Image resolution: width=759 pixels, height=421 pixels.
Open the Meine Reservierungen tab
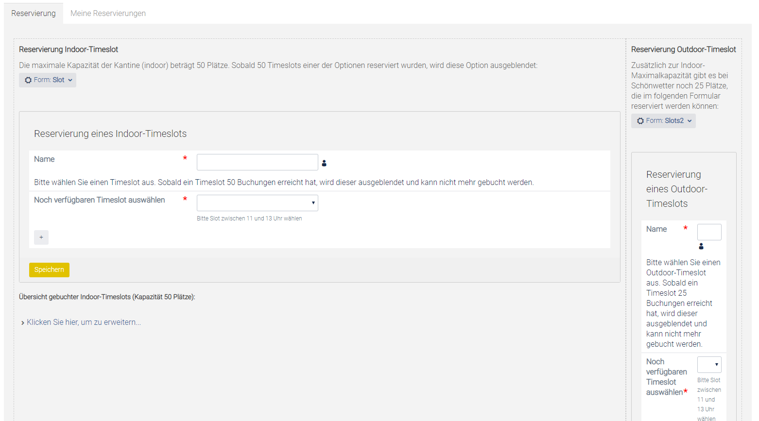(108, 14)
